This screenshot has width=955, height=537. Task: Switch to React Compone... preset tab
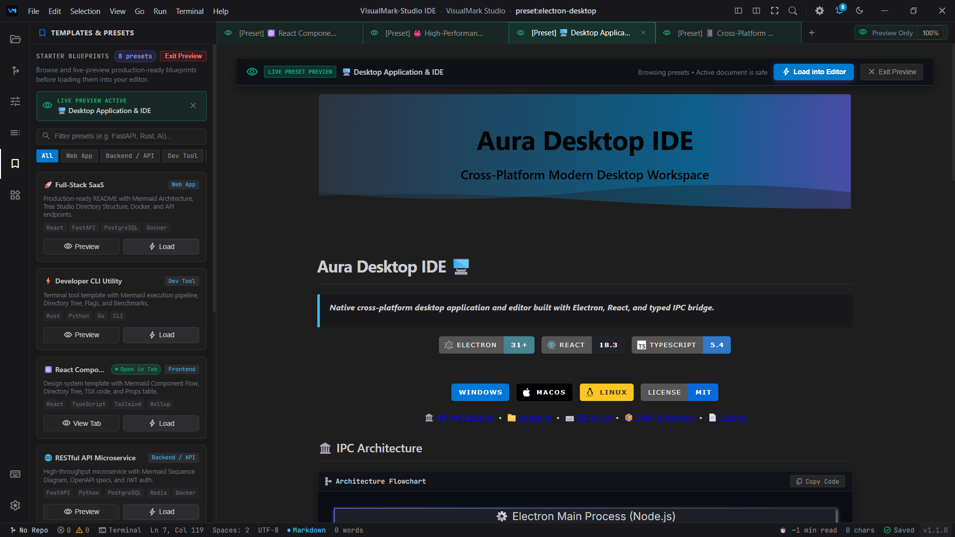pos(289,33)
